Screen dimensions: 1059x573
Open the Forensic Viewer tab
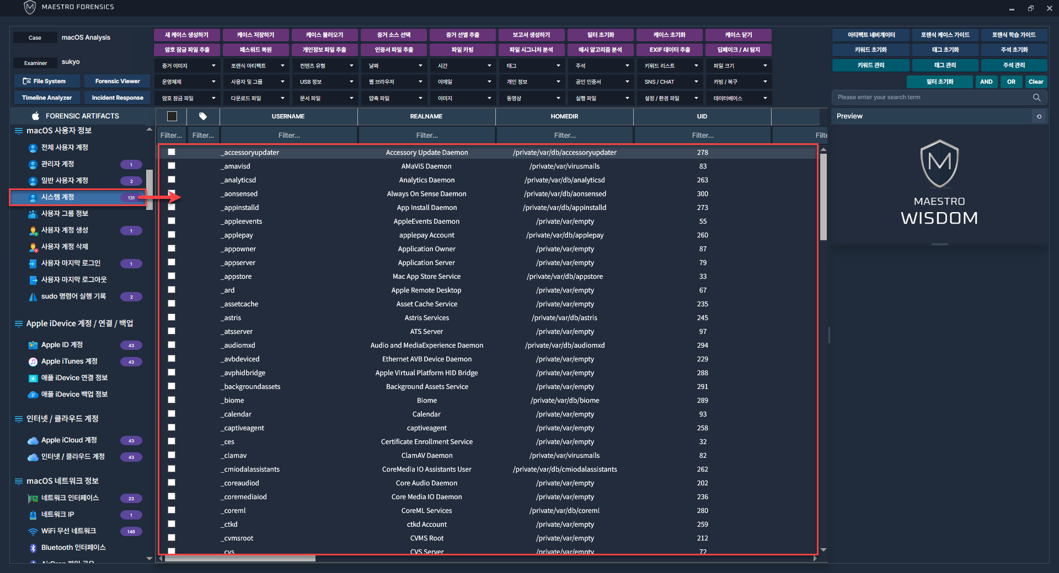click(x=117, y=81)
